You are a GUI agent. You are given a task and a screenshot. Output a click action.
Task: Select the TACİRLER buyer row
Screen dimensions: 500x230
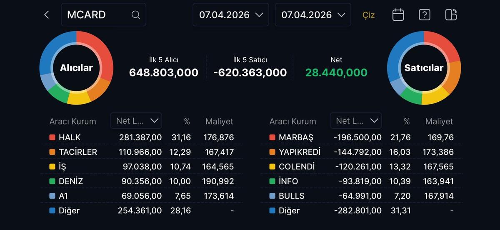pyautogui.click(x=142, y=152)
